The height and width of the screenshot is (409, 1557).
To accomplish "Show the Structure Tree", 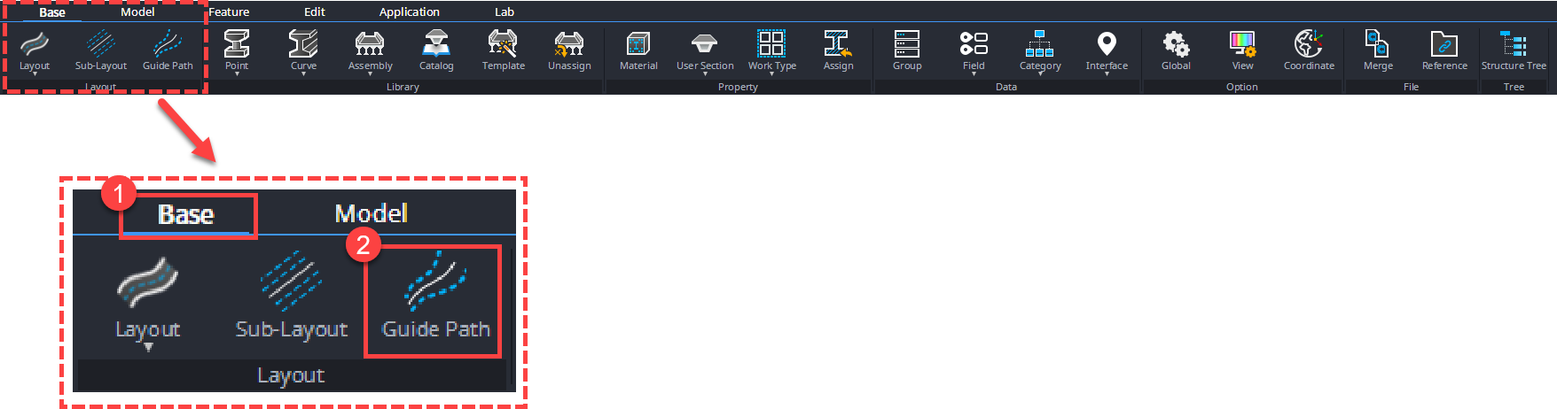I will pyautogui.click(x=1514, y=50).
